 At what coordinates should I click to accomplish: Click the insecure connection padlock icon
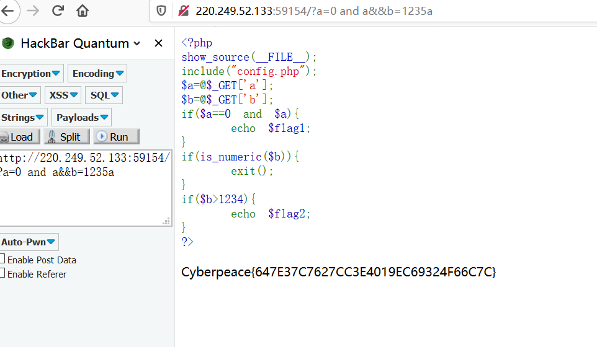click(183, 11)
